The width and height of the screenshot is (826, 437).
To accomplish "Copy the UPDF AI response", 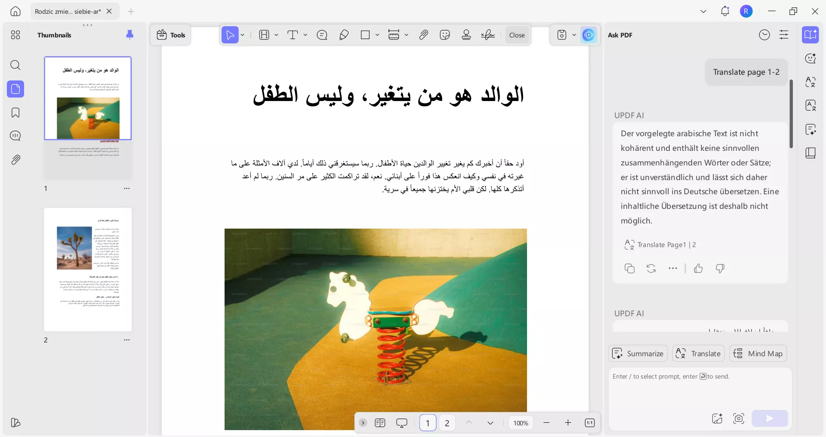I will coord(629,268).
